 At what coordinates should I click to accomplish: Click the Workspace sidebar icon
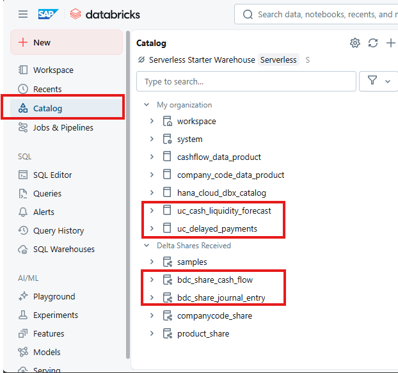pyautogui.click(x=23, y=70)
